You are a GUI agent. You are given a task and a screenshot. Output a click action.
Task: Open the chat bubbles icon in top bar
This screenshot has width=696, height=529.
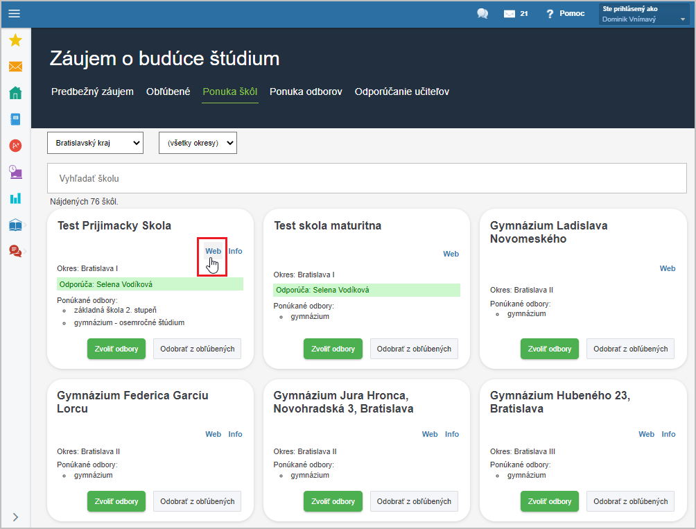[482, 14]
